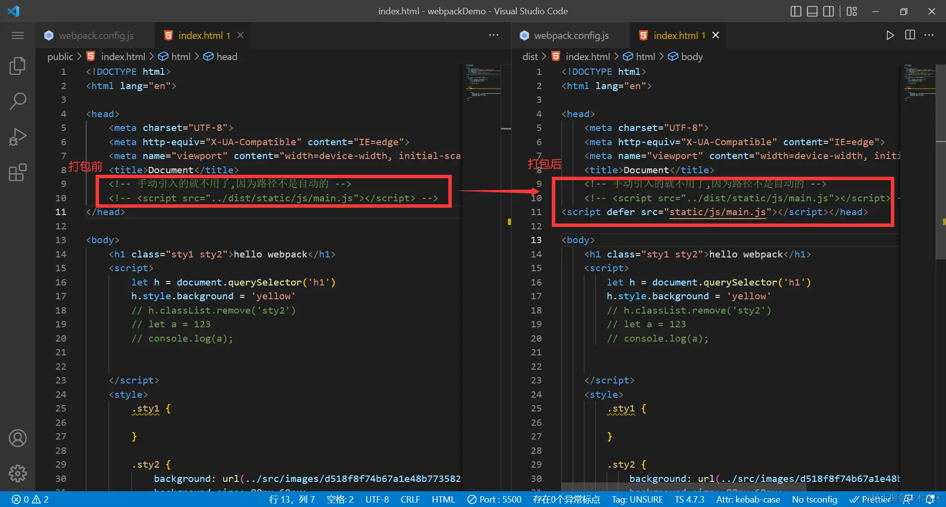Open the Manage settings gear

pyautogui.click(x=18, y=474)
